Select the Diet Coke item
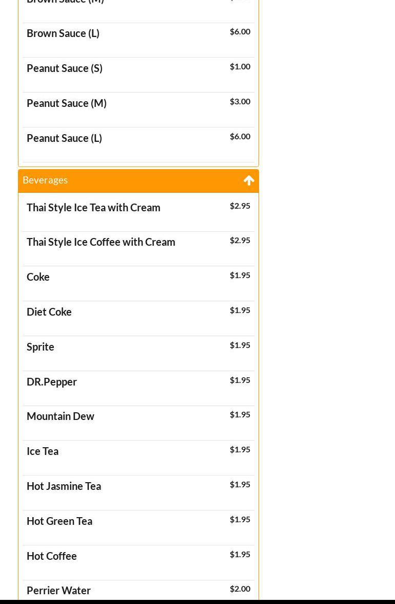The image size is (395, 604). click(49, 312)
